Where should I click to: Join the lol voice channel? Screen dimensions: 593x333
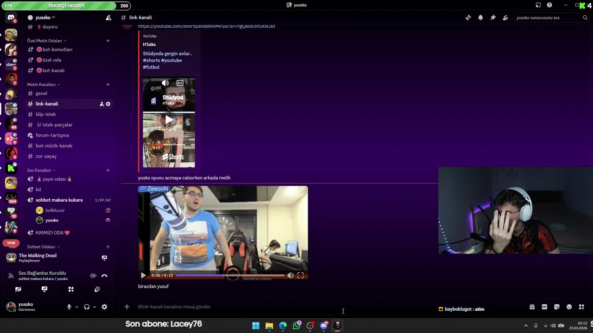point(69,190)
